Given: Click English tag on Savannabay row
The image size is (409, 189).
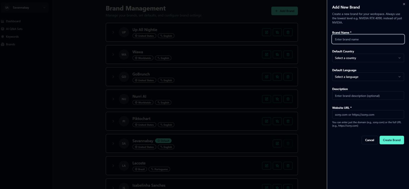Looking at the screenshot, I should coord(166,147).
